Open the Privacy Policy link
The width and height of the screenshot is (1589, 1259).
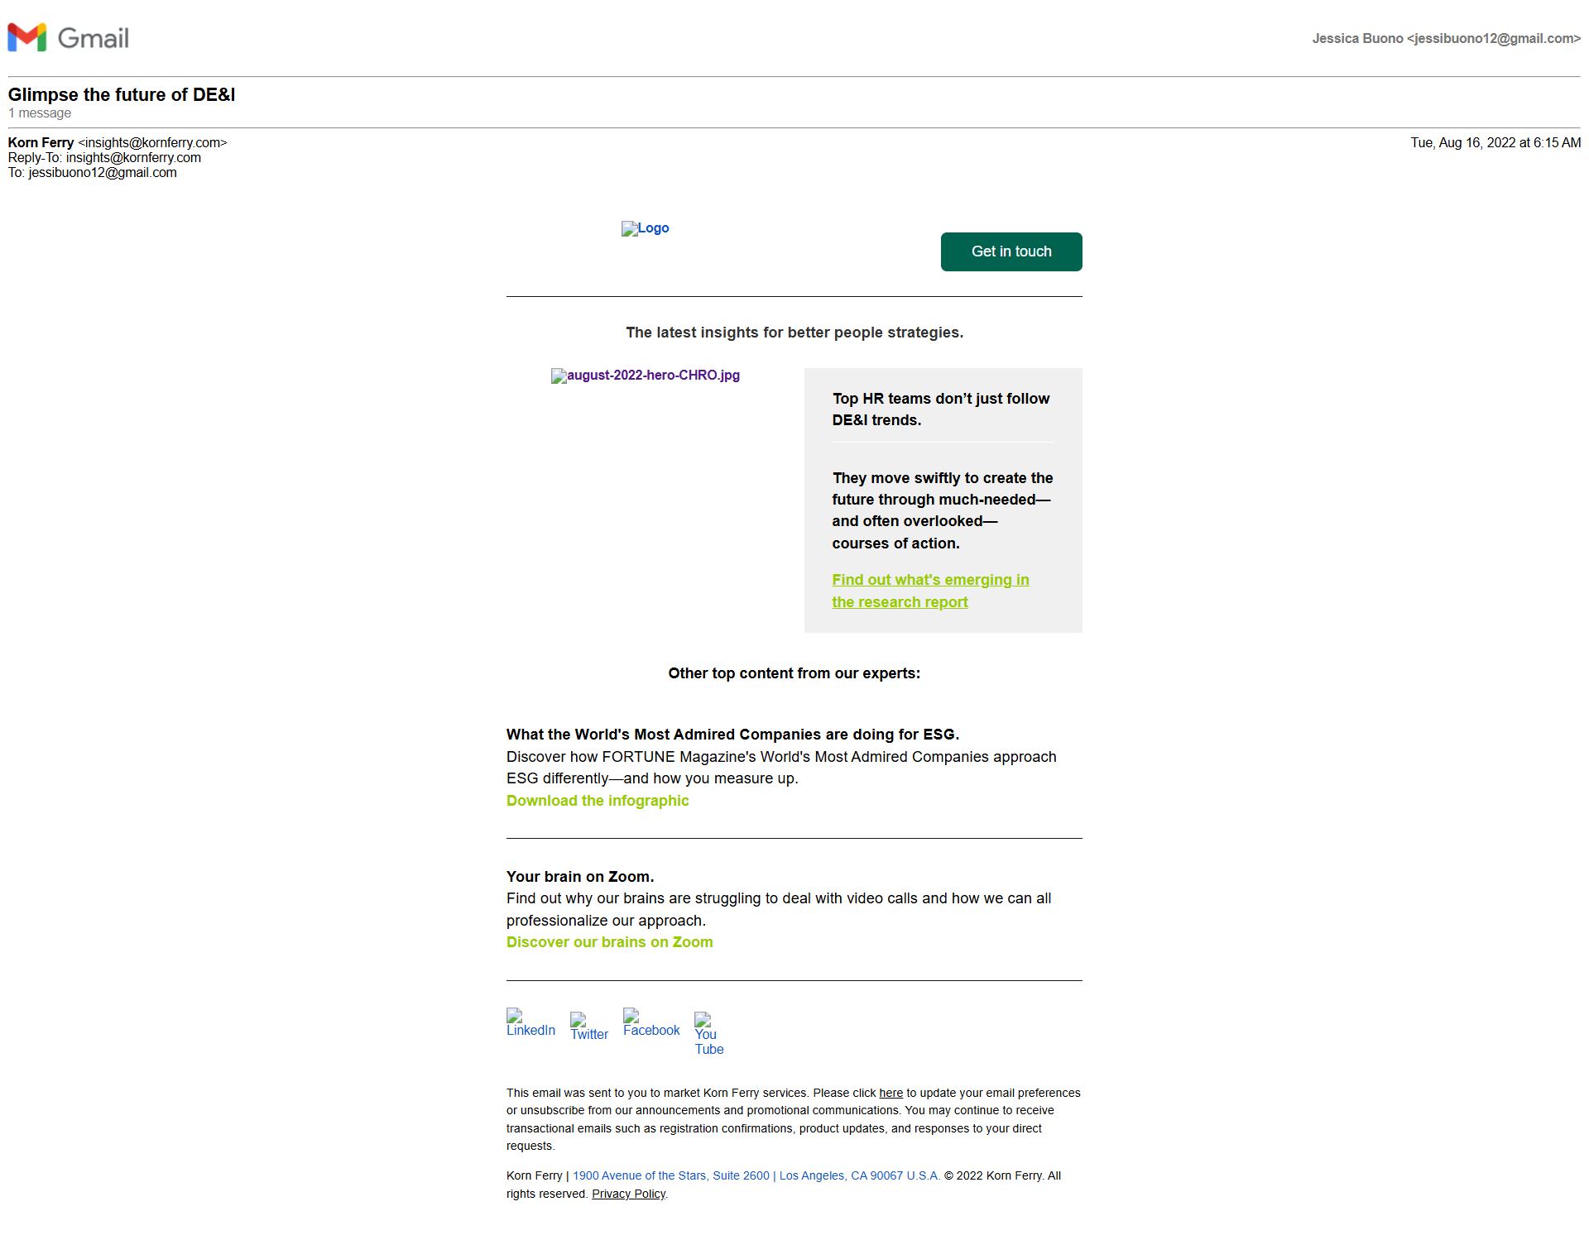(628, 1194)
